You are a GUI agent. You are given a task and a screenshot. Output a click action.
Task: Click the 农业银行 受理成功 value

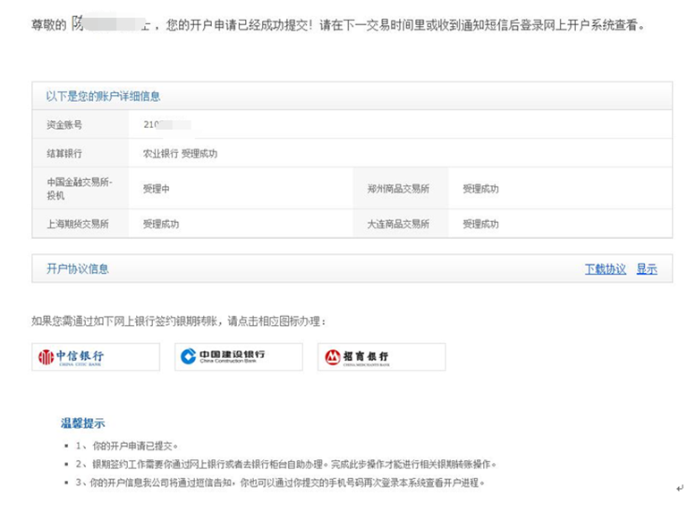[x=180, y=153]
